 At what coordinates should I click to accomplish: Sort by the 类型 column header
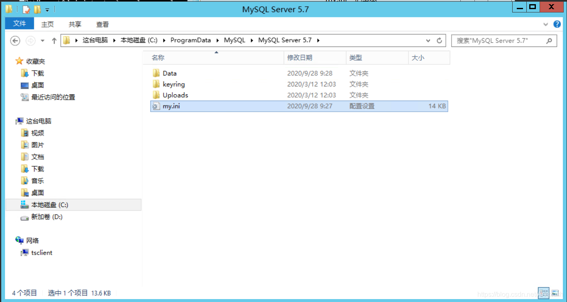pyautogui.click(x=377, y=58)
